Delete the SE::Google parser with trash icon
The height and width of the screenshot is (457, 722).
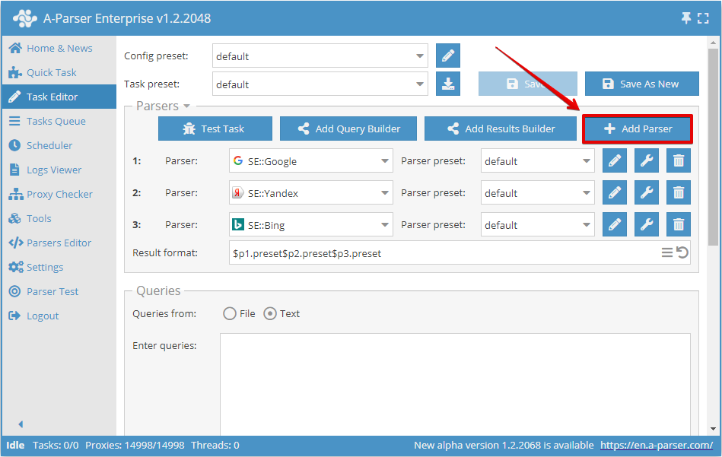(677, 160)
